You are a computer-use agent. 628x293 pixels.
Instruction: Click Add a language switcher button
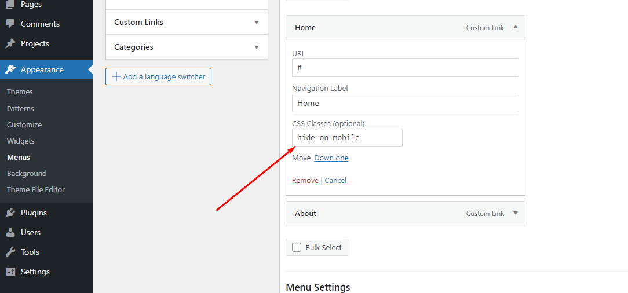pos(158,76)
